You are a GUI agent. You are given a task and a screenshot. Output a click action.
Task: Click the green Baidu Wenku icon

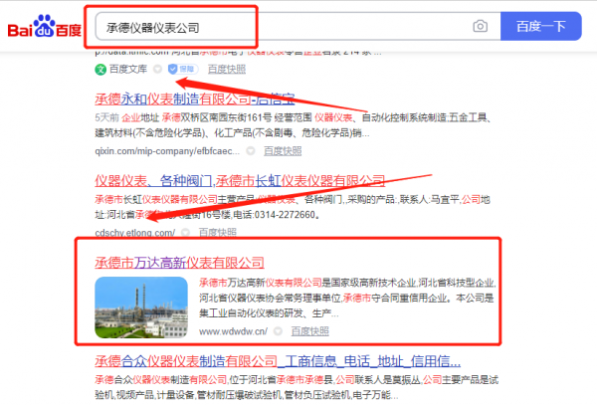(100, 70)
